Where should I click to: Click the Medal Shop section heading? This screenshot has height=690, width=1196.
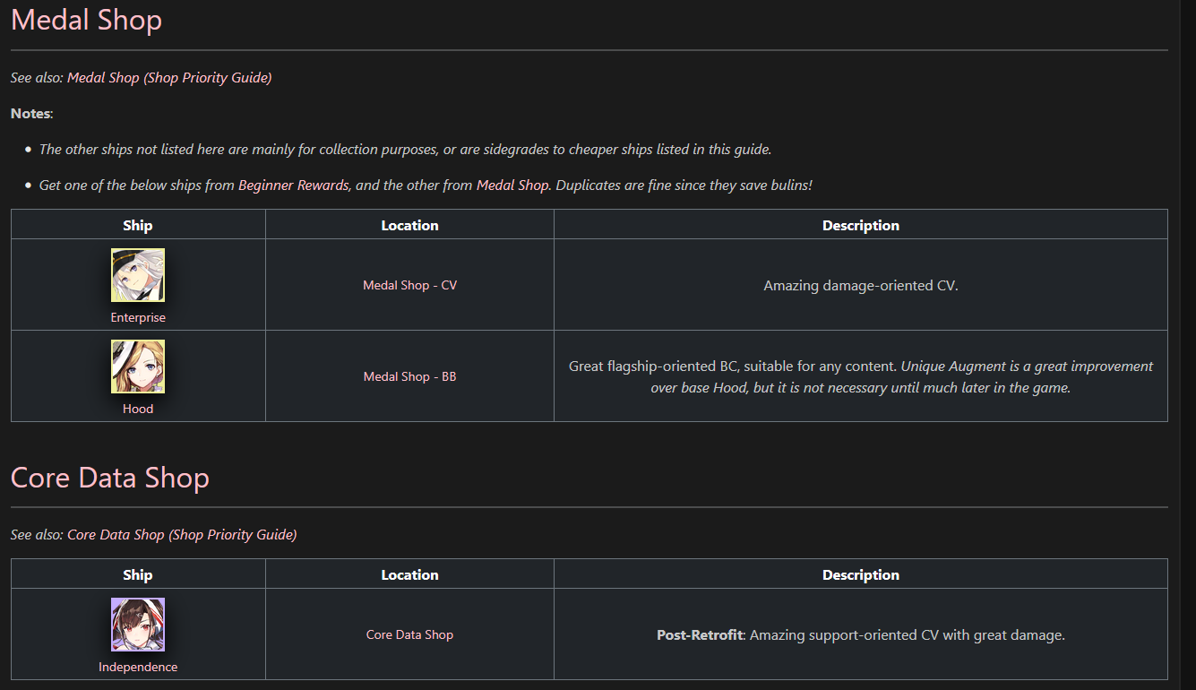86,20
